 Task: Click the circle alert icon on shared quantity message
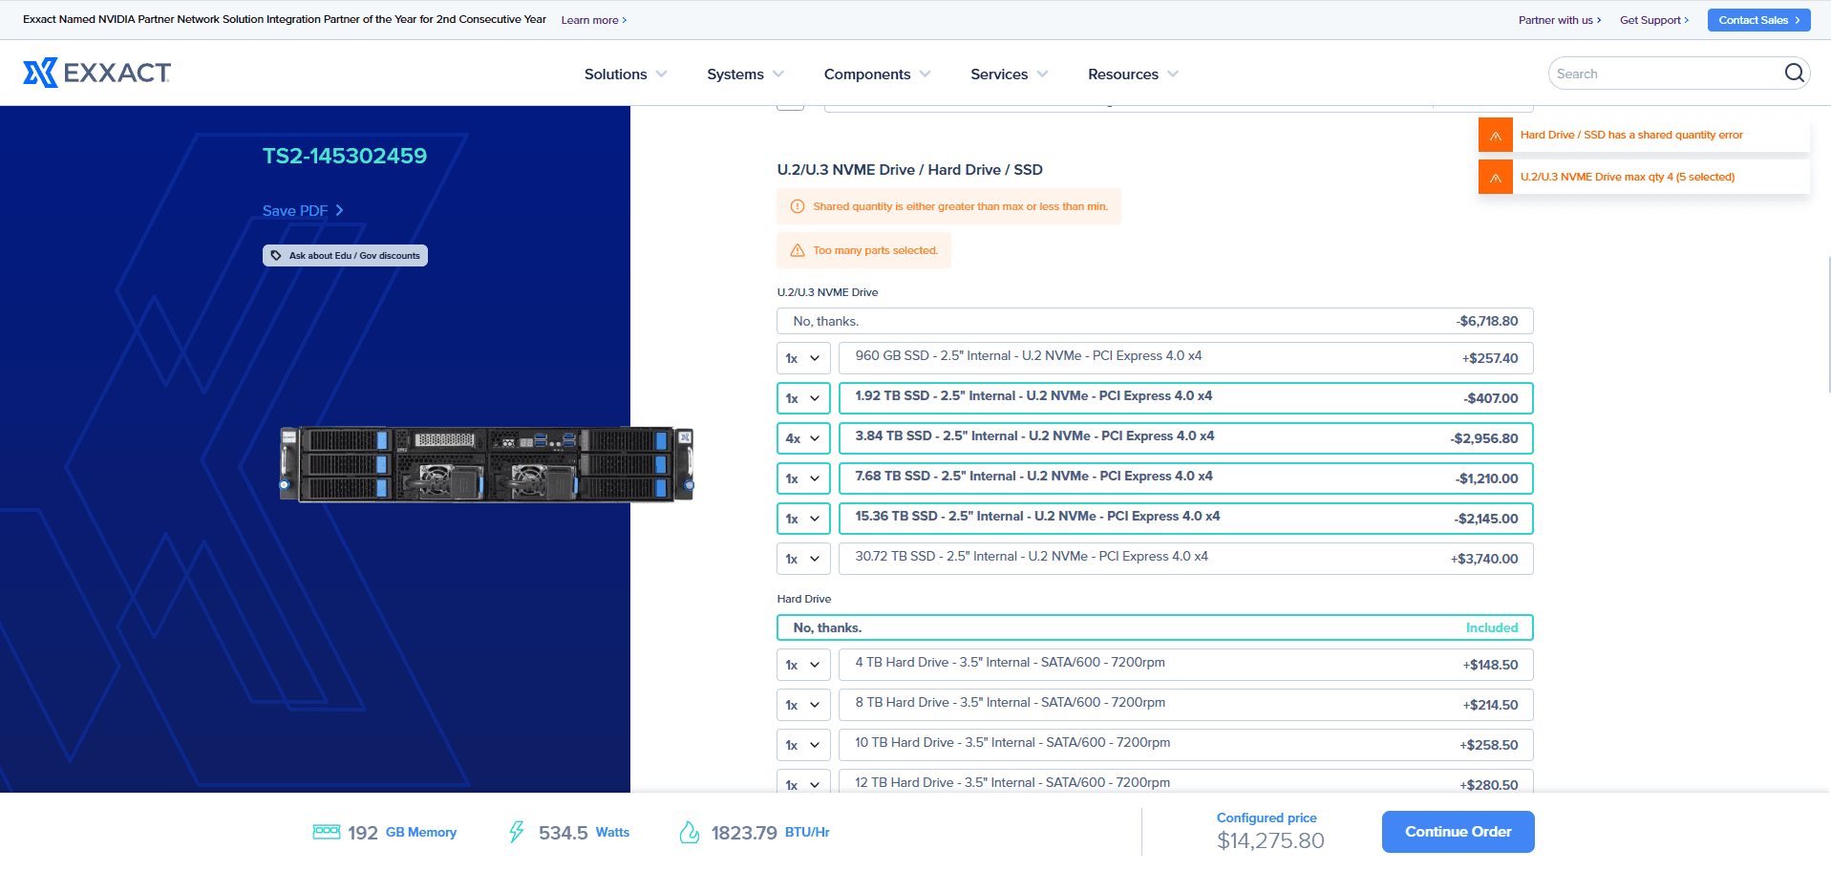point(798,206)
